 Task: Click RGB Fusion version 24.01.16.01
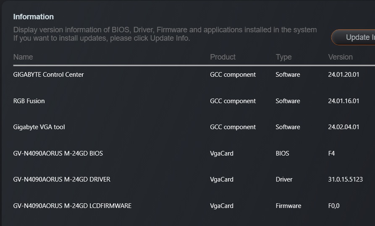(x=344, y=101)
